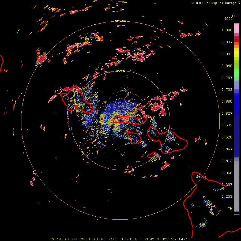Click the 1.000 value on the scale
Screen dimensions: 241x241
227,30
